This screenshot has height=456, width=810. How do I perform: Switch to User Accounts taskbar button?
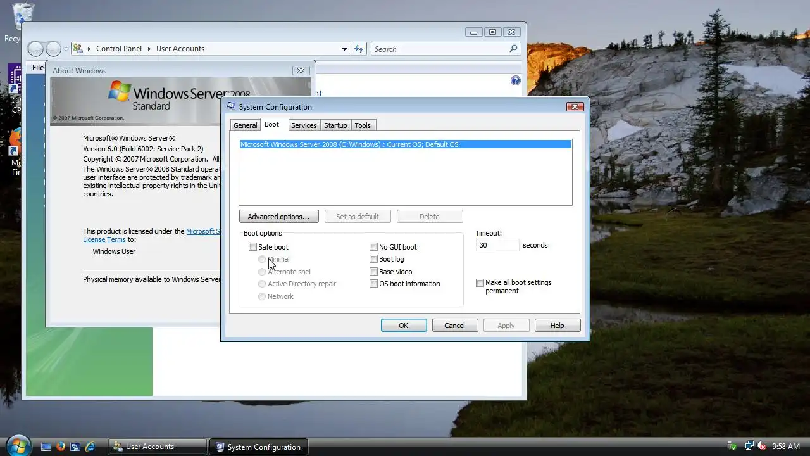[x=158, y=446]
